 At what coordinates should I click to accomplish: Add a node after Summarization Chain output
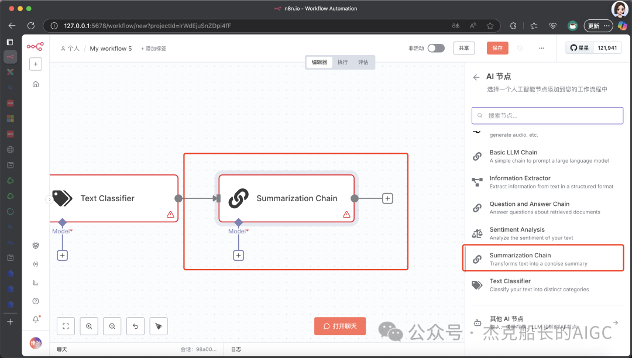point(387,198)
